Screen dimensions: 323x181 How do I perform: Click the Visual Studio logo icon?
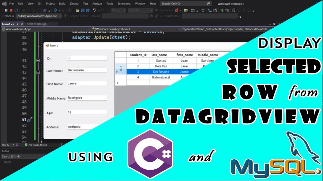(x=4, y=4)
